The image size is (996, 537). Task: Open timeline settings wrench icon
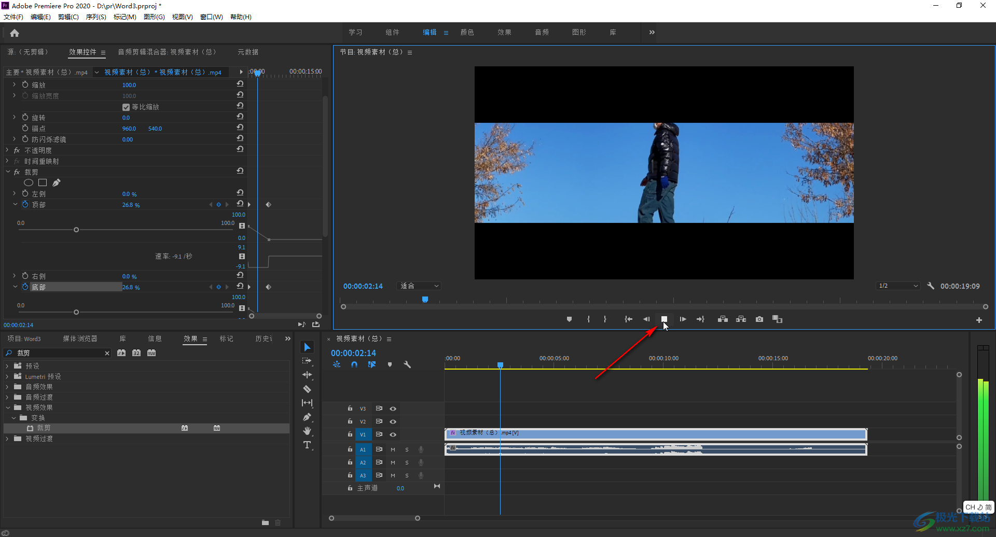point(407,364)
